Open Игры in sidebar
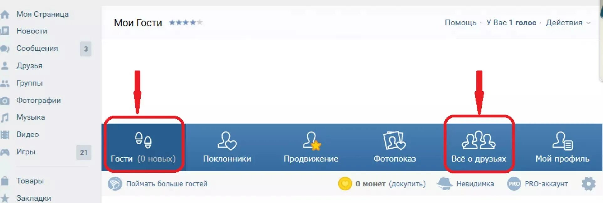This screenshot has width=603, height=203. (x=26, y=152)
